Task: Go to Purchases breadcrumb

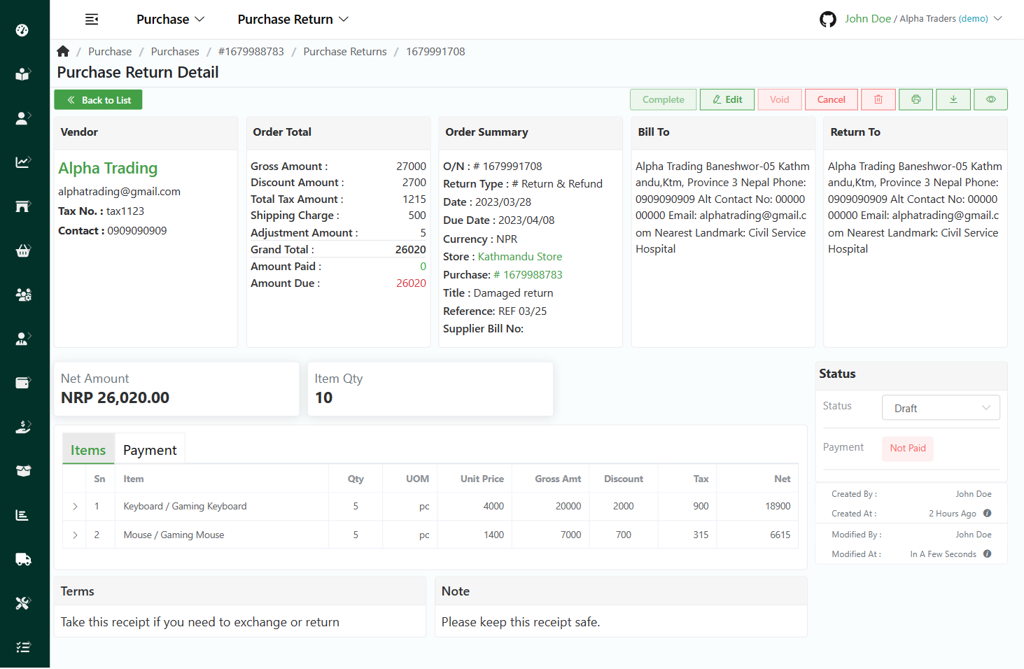Action: 175,51
